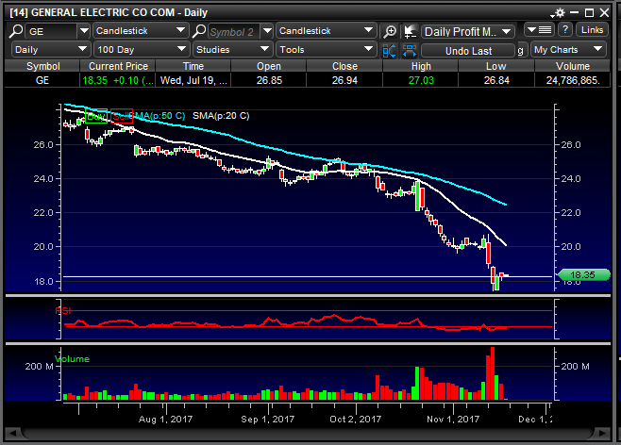Click the red RSI study label
The width and height of the screenshot is (621, 445).
[x=63, y=310]
